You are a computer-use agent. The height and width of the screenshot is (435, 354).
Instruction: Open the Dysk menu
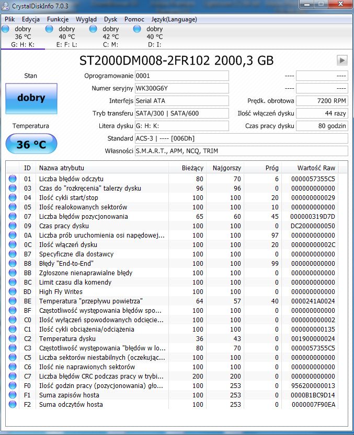(110, 19)
